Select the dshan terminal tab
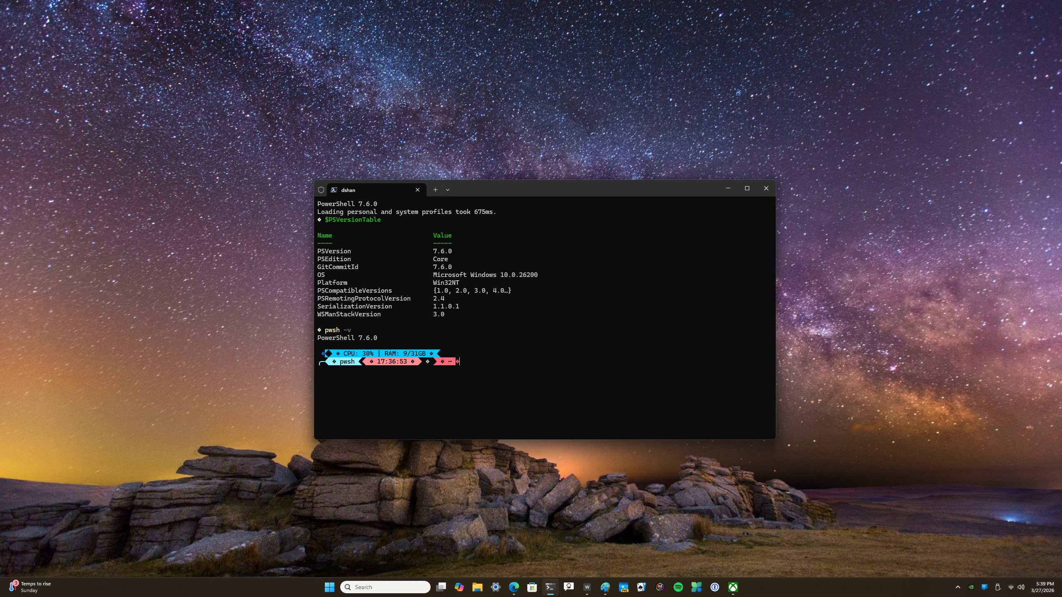Viewport: 1062px width, 597px height. coord(365,190)
